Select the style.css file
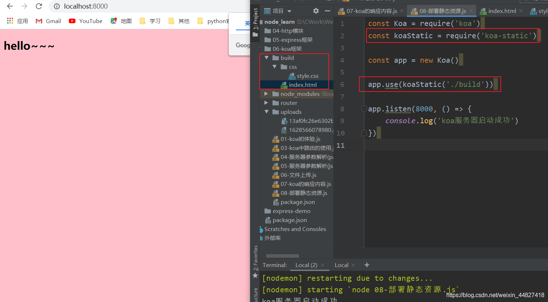This screenshot has height=302, width=548. [x=303, y=76]
